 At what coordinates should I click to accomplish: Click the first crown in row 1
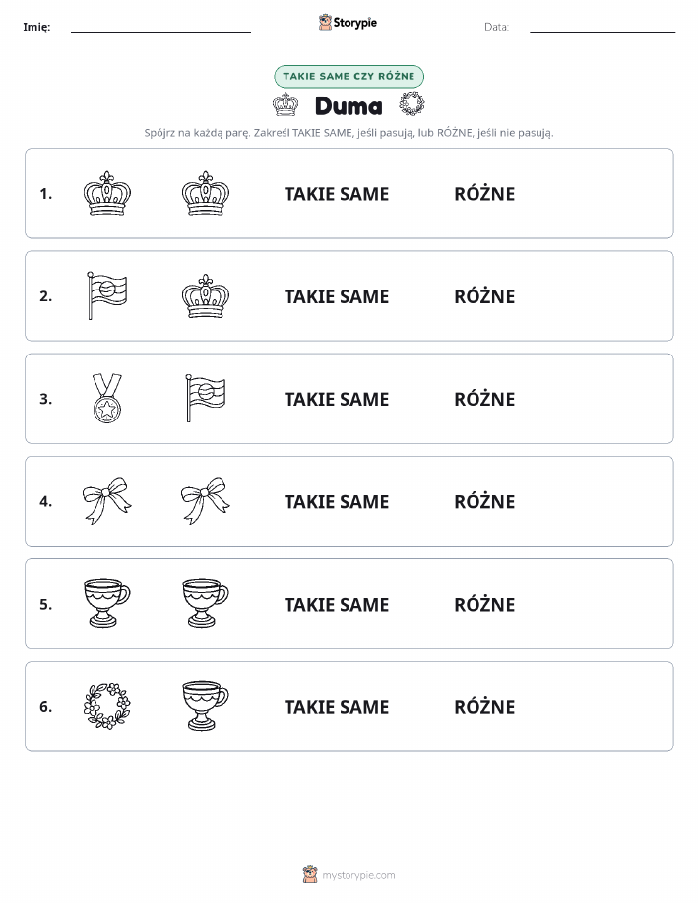(107, 193)
